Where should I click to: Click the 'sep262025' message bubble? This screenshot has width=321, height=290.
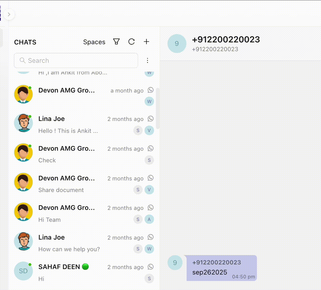point(221,268)
